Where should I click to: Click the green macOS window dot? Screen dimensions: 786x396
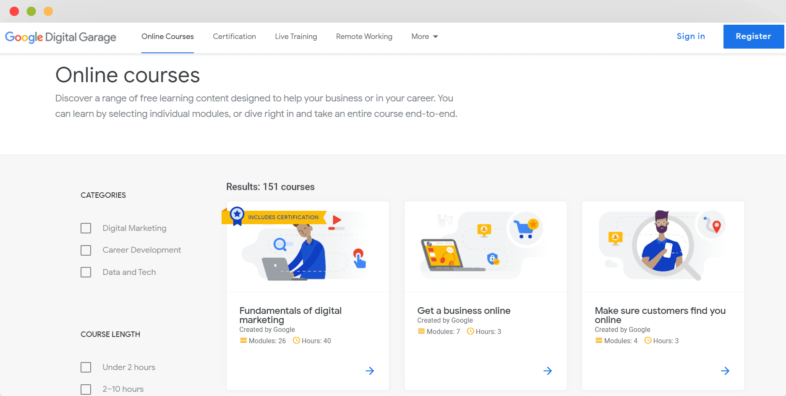pyautogui.click(x=31, y=11)
